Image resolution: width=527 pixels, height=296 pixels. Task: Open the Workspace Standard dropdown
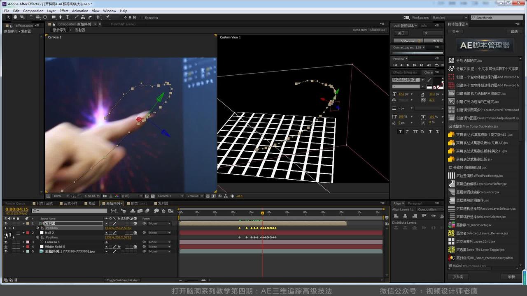coord(449,18)
